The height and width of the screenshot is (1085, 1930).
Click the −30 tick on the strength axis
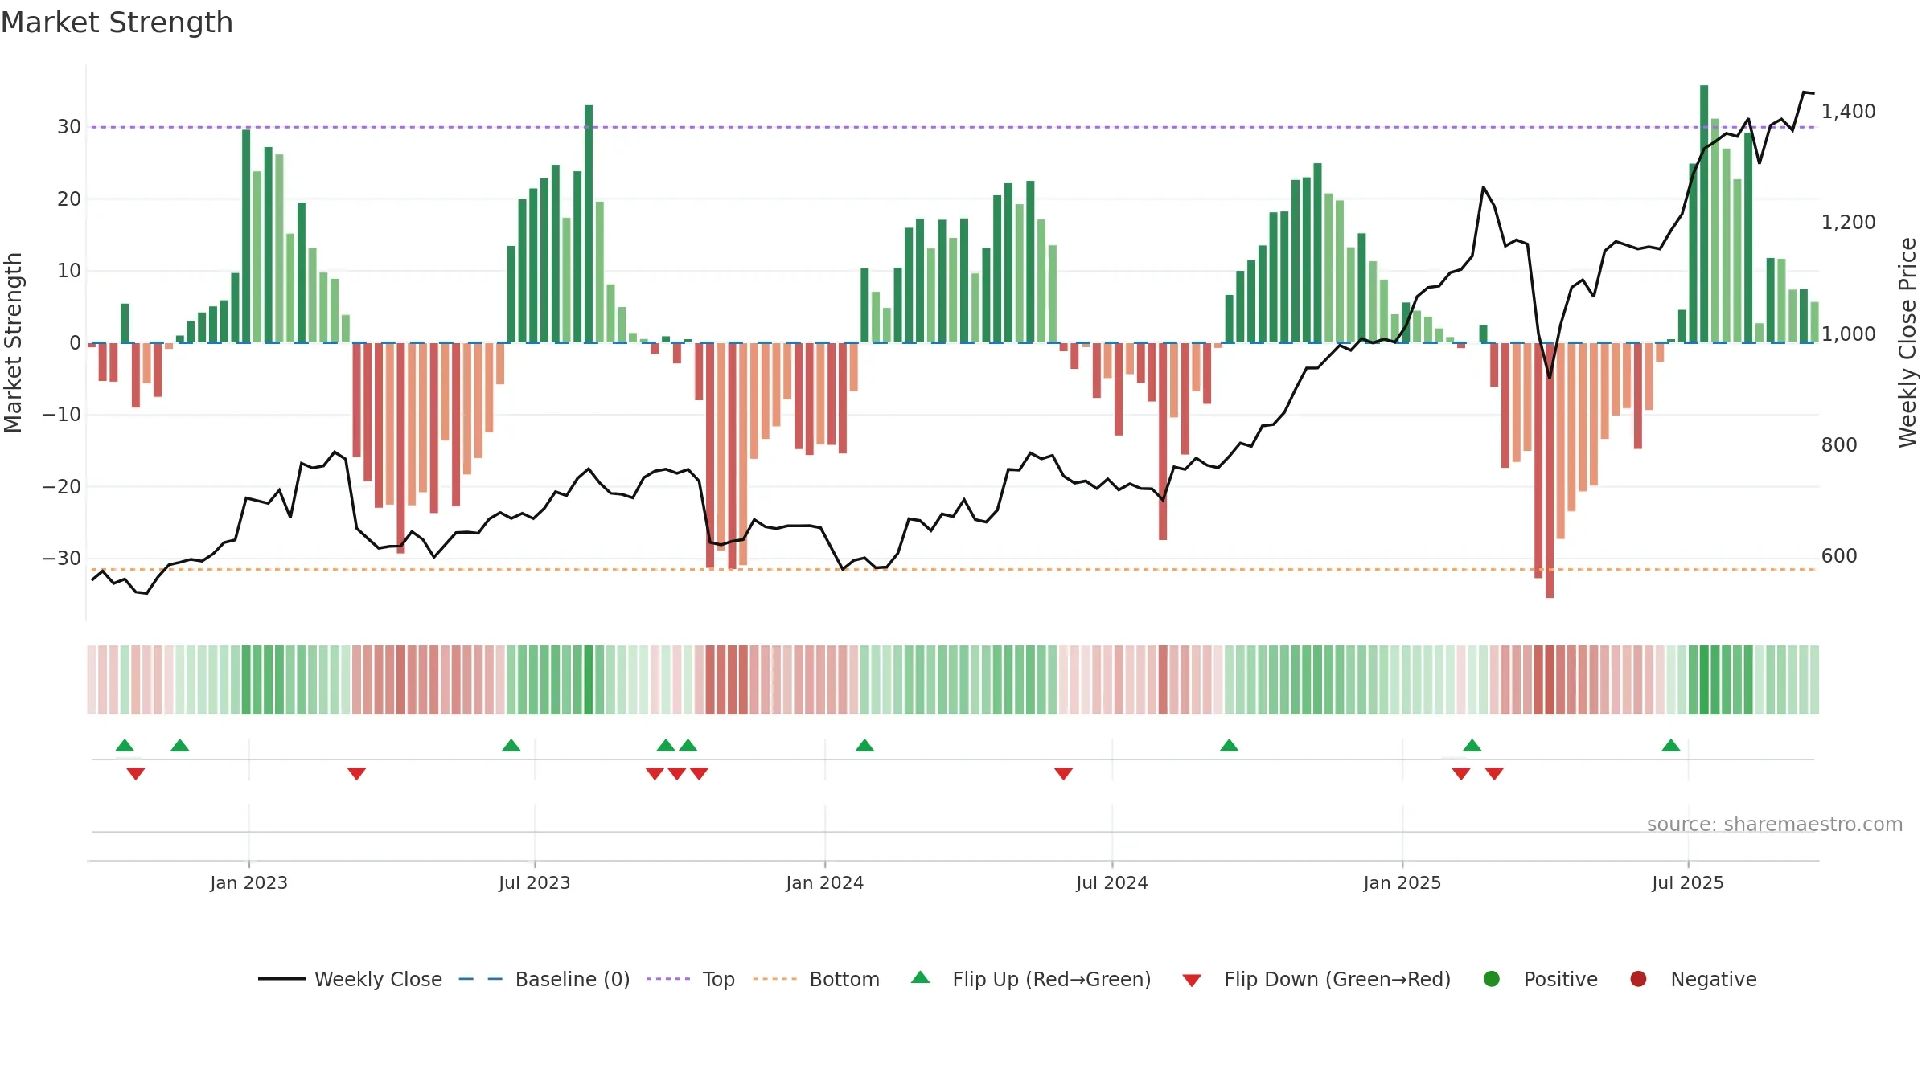62,559
